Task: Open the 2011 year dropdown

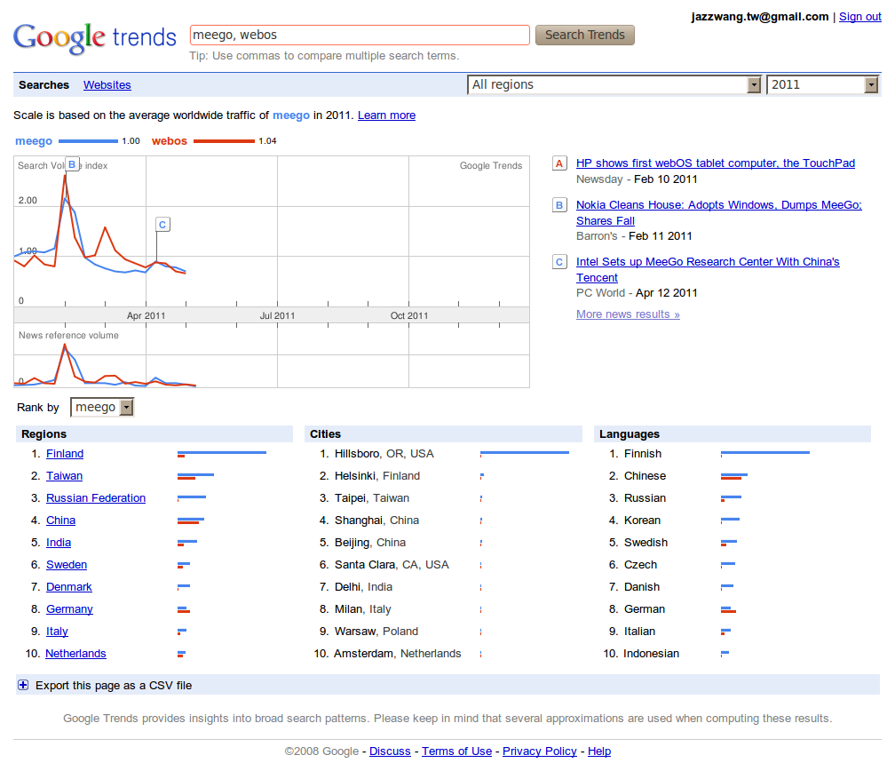Action: [x=822, y=84]
